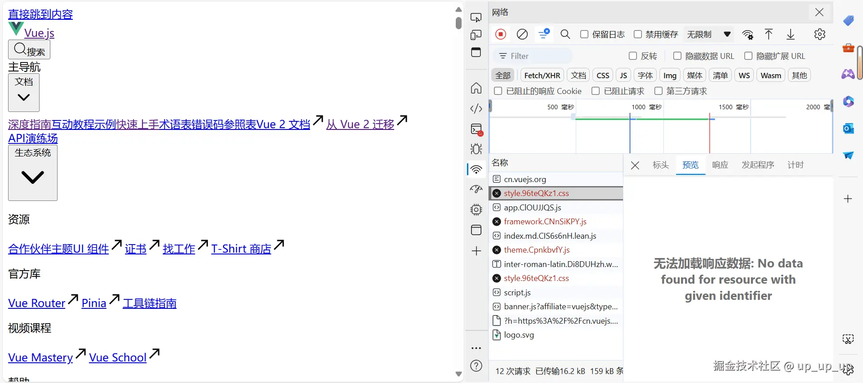863x383 pixels.
Task: Close the request details pane
Action: click(635, 165)
